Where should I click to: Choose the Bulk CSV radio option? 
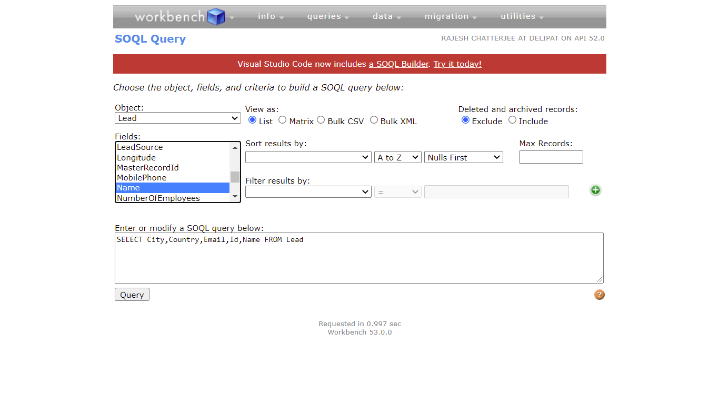(321, 120)
